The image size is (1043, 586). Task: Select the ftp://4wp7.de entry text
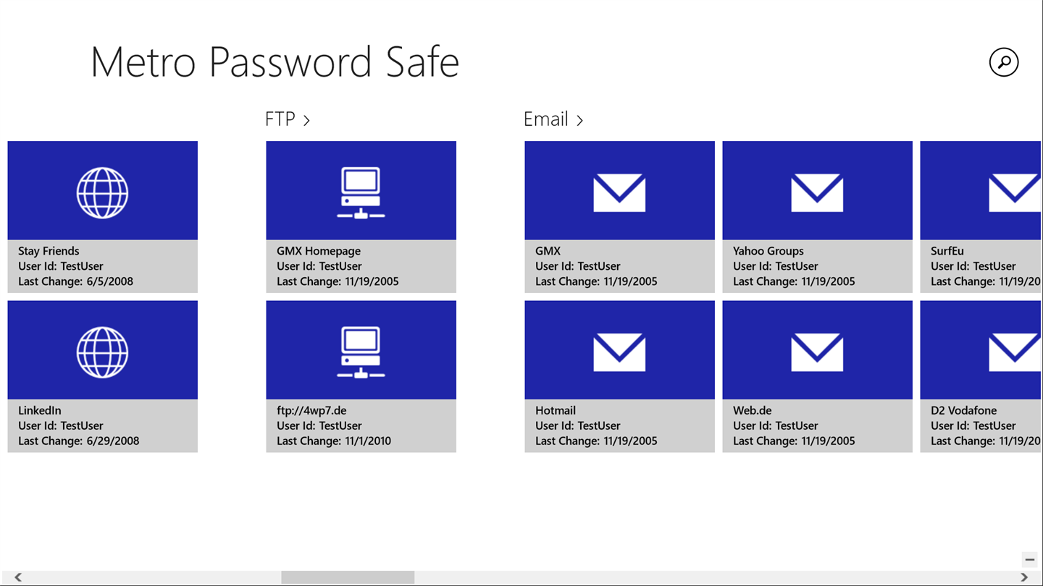tap(311, 410)
